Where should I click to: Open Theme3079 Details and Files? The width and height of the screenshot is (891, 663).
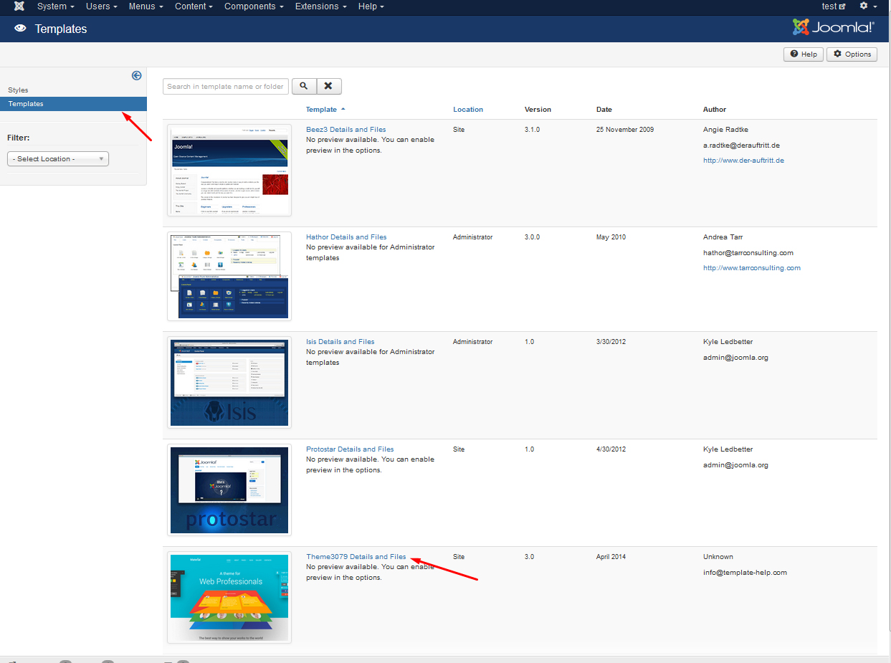tap(356, 557)
